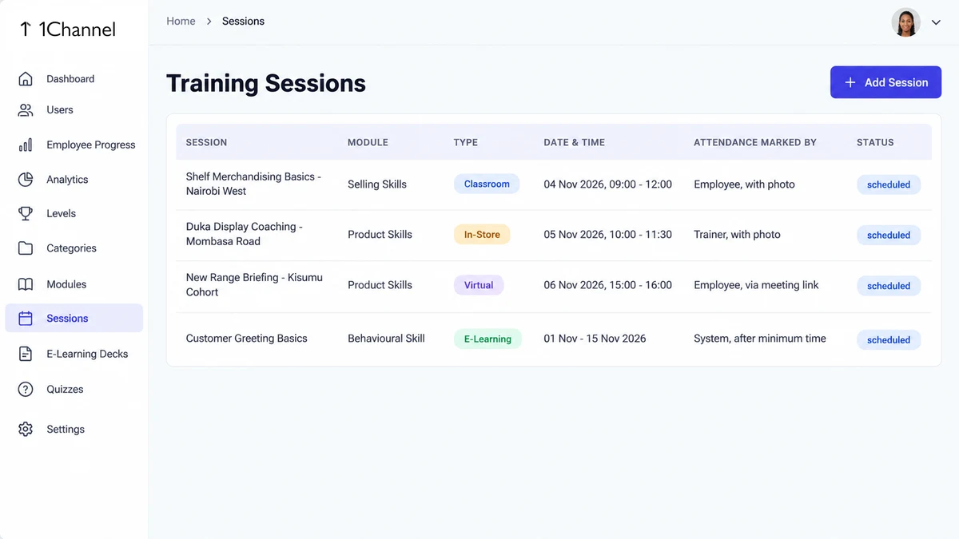The width and height of the screenshot is (959, 539).
Task: Open the Levels sidebar item
Action: [x=62, y=214]
